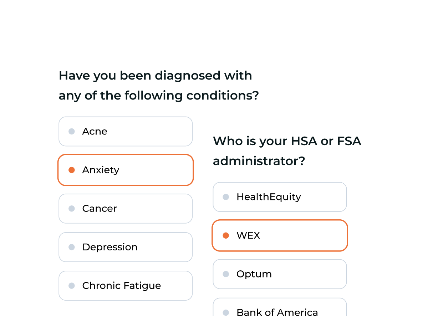428x316 pixels.
Task: Click the gray dot beside HealthEquity
Action: coord(226,197)
